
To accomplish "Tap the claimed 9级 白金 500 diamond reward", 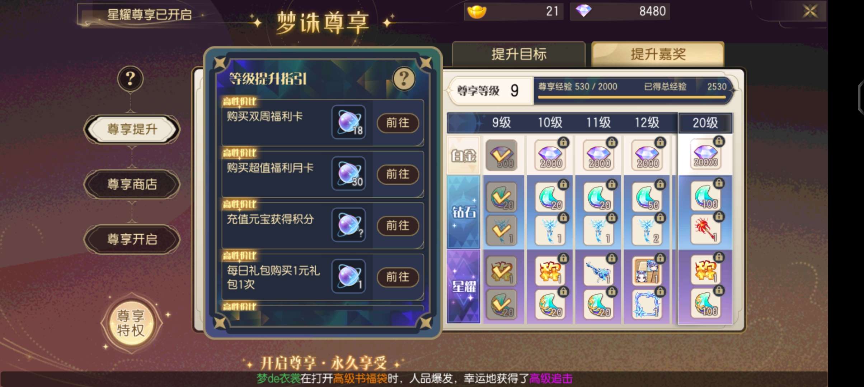I will (501, 155).
